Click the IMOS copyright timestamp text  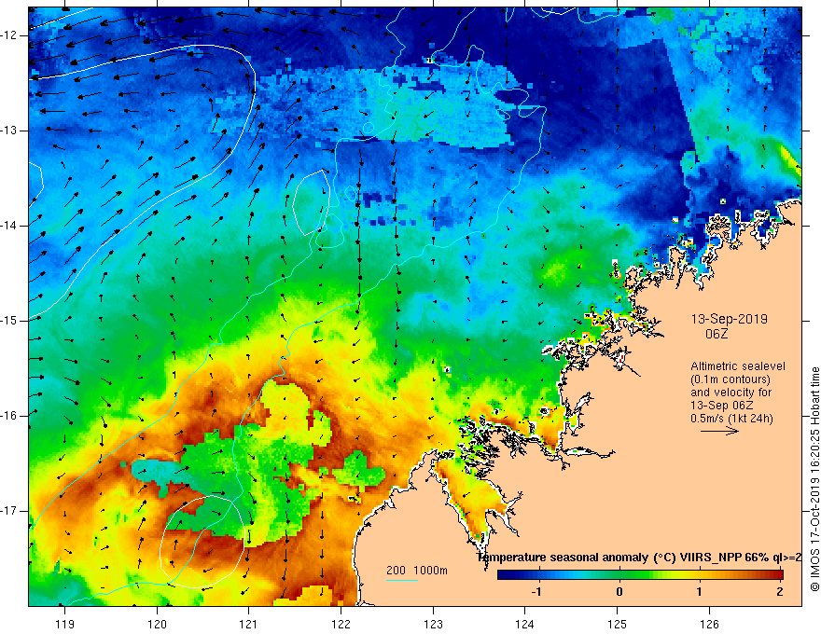[x=814, y=478]
